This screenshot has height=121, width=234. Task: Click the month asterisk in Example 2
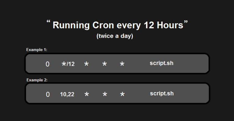click(105, 94)
